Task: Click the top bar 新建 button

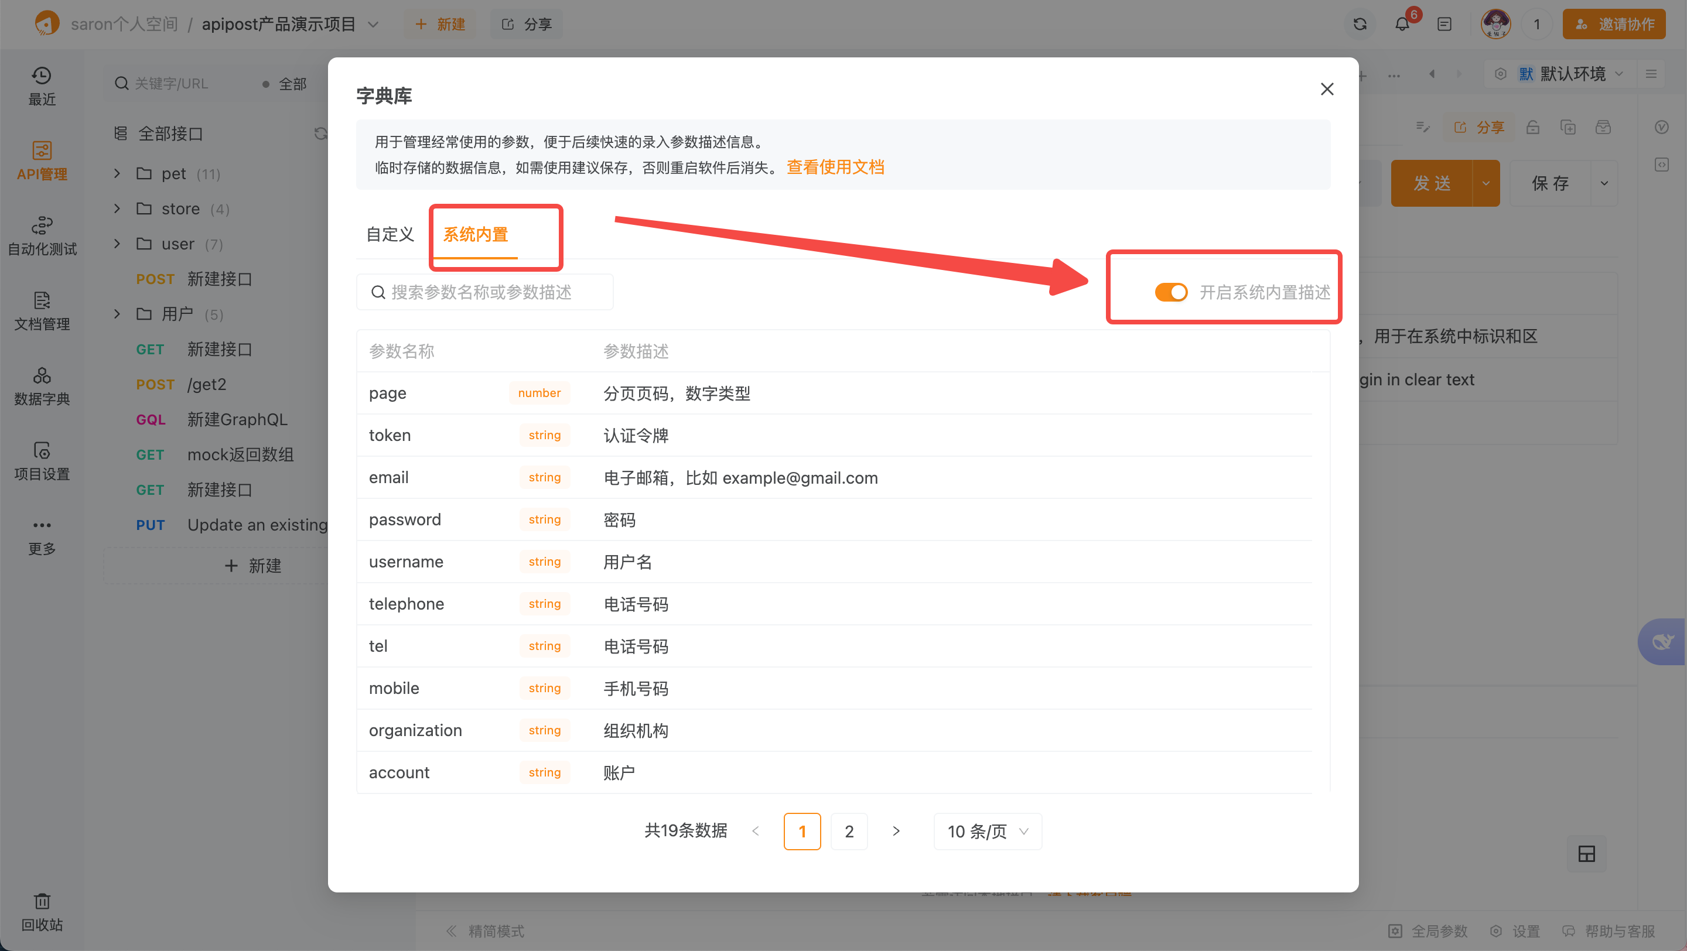Action: click(x=440, y=24)
